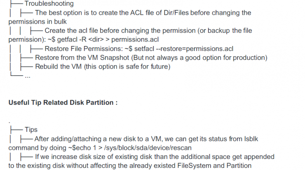This screenshot has width=305, height=170.
Task: Click Restore from the VM Snapshot line
Action: (151, 58)
